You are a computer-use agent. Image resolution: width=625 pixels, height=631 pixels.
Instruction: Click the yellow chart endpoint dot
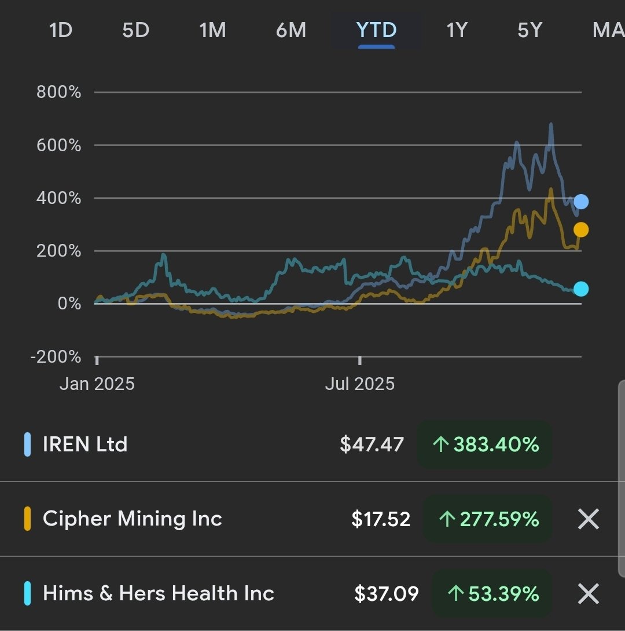coord(580,229)
